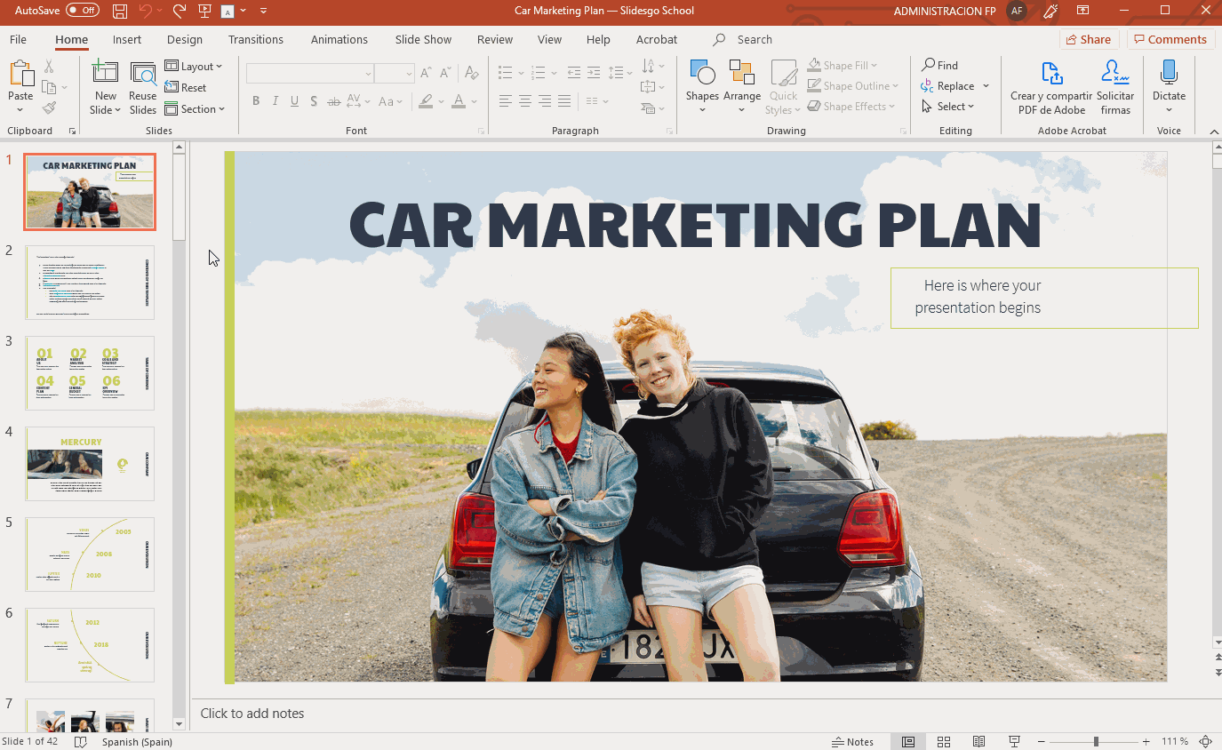Click the Save icon in title bar
1222x750 pixels.
point(120,11)
